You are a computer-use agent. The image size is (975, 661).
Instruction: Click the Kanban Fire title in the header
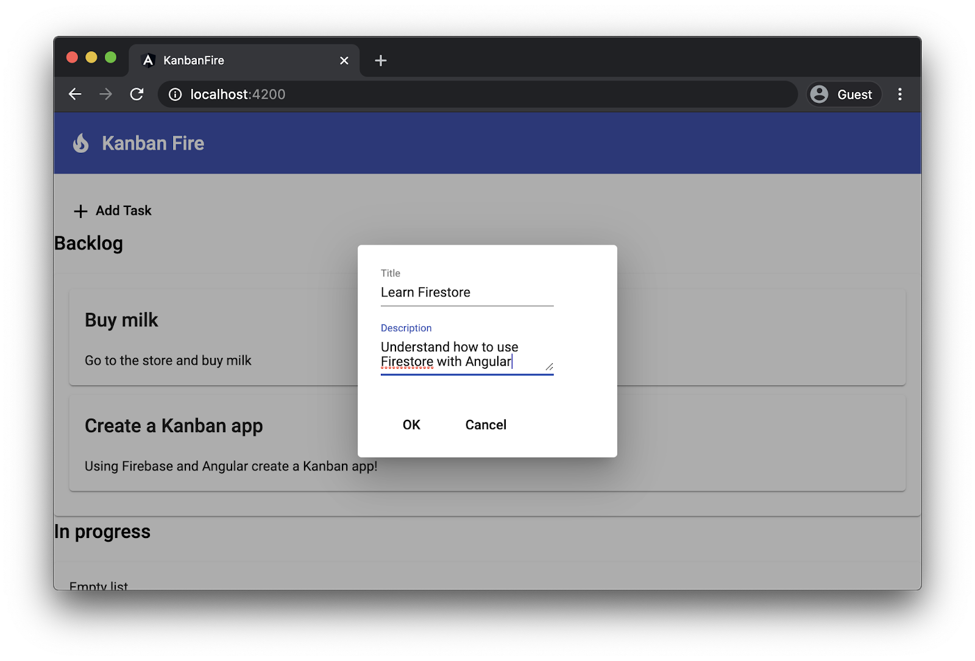[x=153, y=144]
